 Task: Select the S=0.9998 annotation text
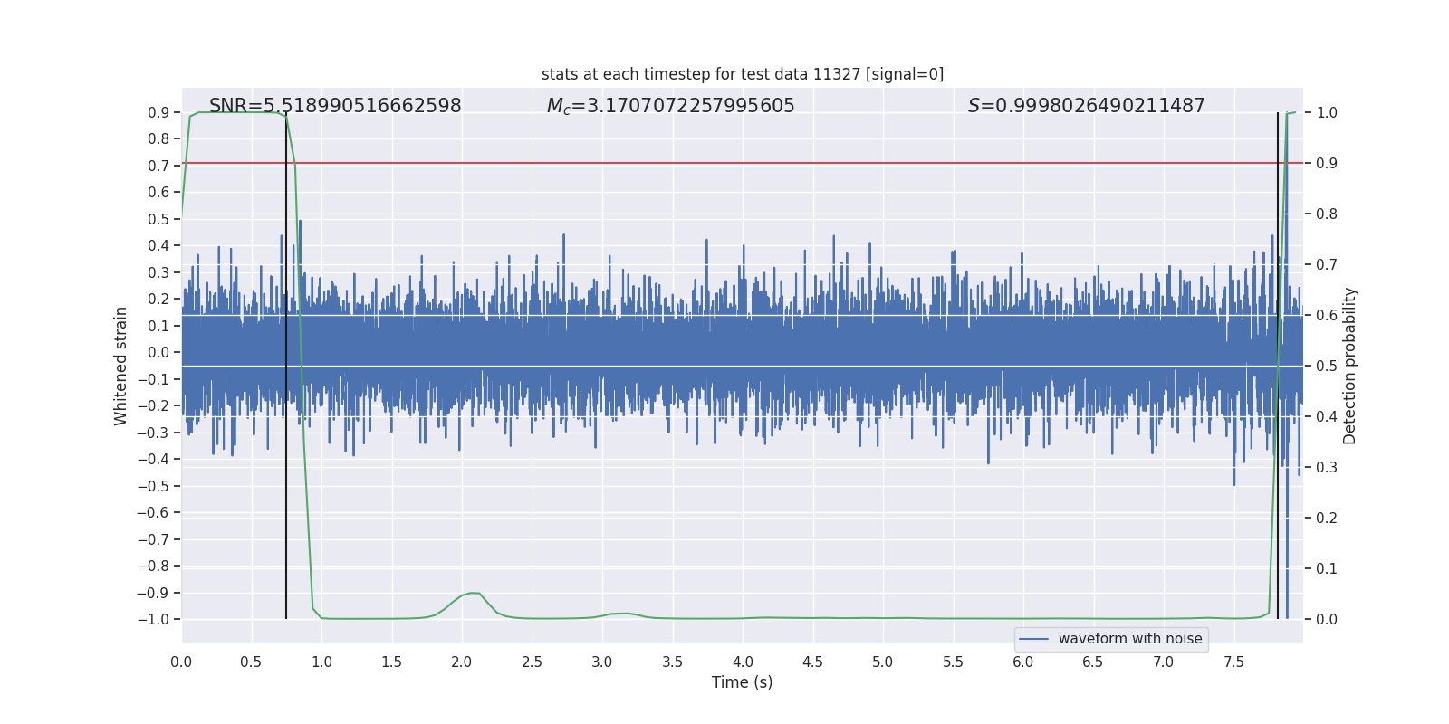pyautogui.click(x=1086, y=106)
